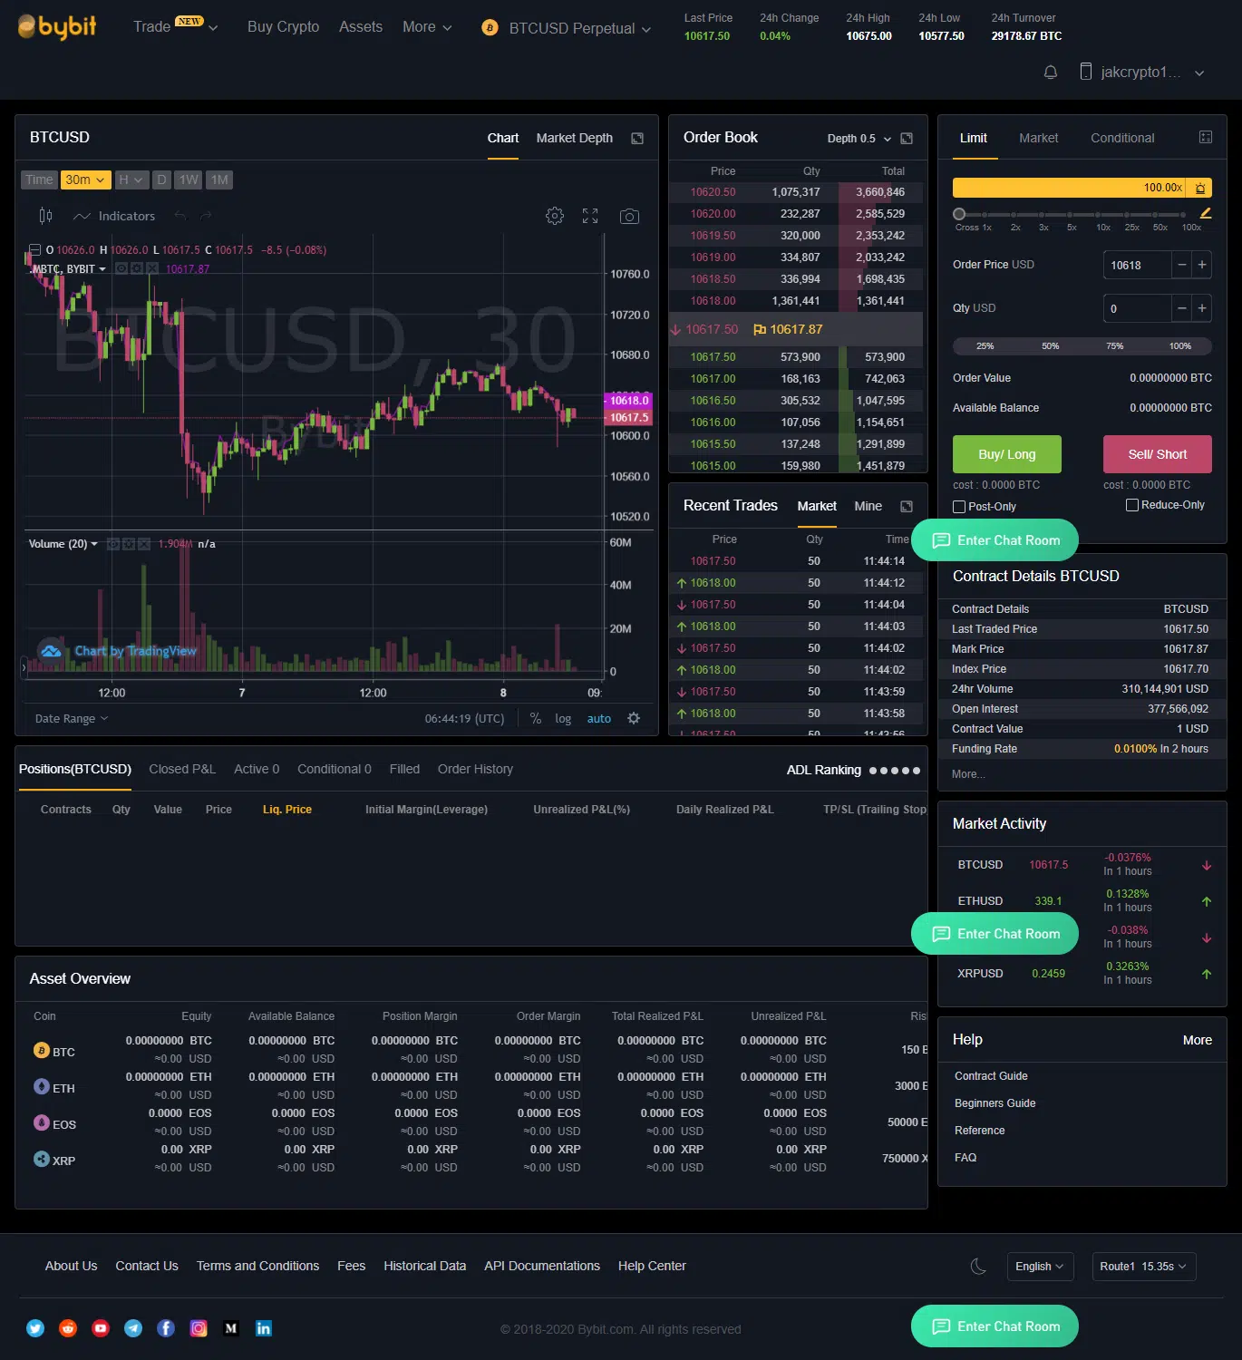Open the English language selector
The width and height of the screenshot is (1242, 1360).
pos(1040,1267)
